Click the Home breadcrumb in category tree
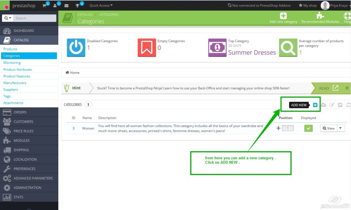 click(x=72, y=73)
